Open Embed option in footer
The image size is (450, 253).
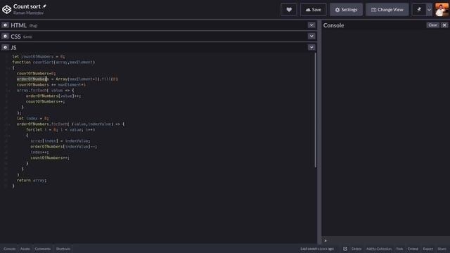pos(413,249)
